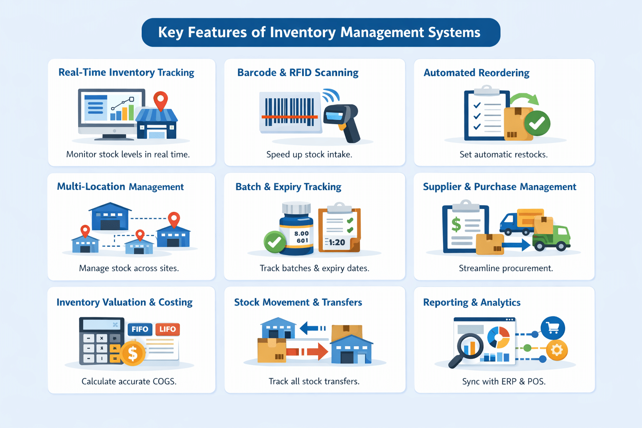
Task: Click the FIFO button
Action: pos(140,329)
